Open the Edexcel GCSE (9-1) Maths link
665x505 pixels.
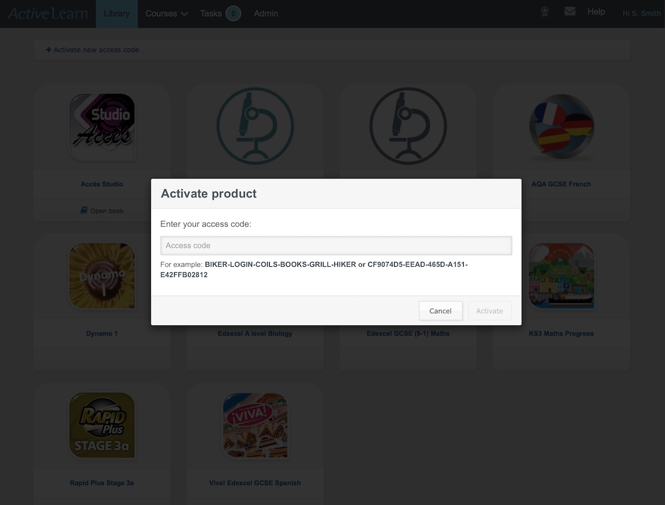coord(408,334)
